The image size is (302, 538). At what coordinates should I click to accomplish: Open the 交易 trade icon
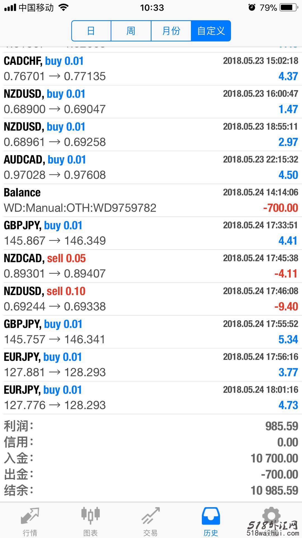(150, 516)
